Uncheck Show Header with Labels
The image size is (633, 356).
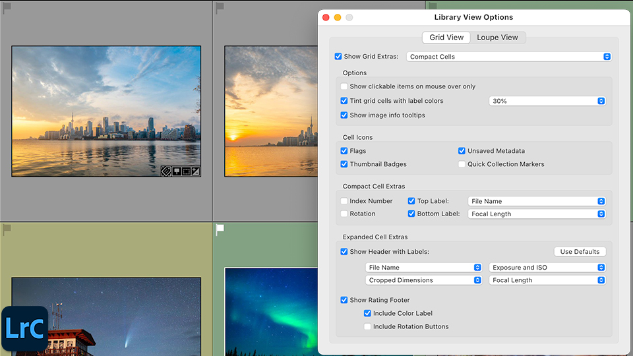tap(344, 251)
